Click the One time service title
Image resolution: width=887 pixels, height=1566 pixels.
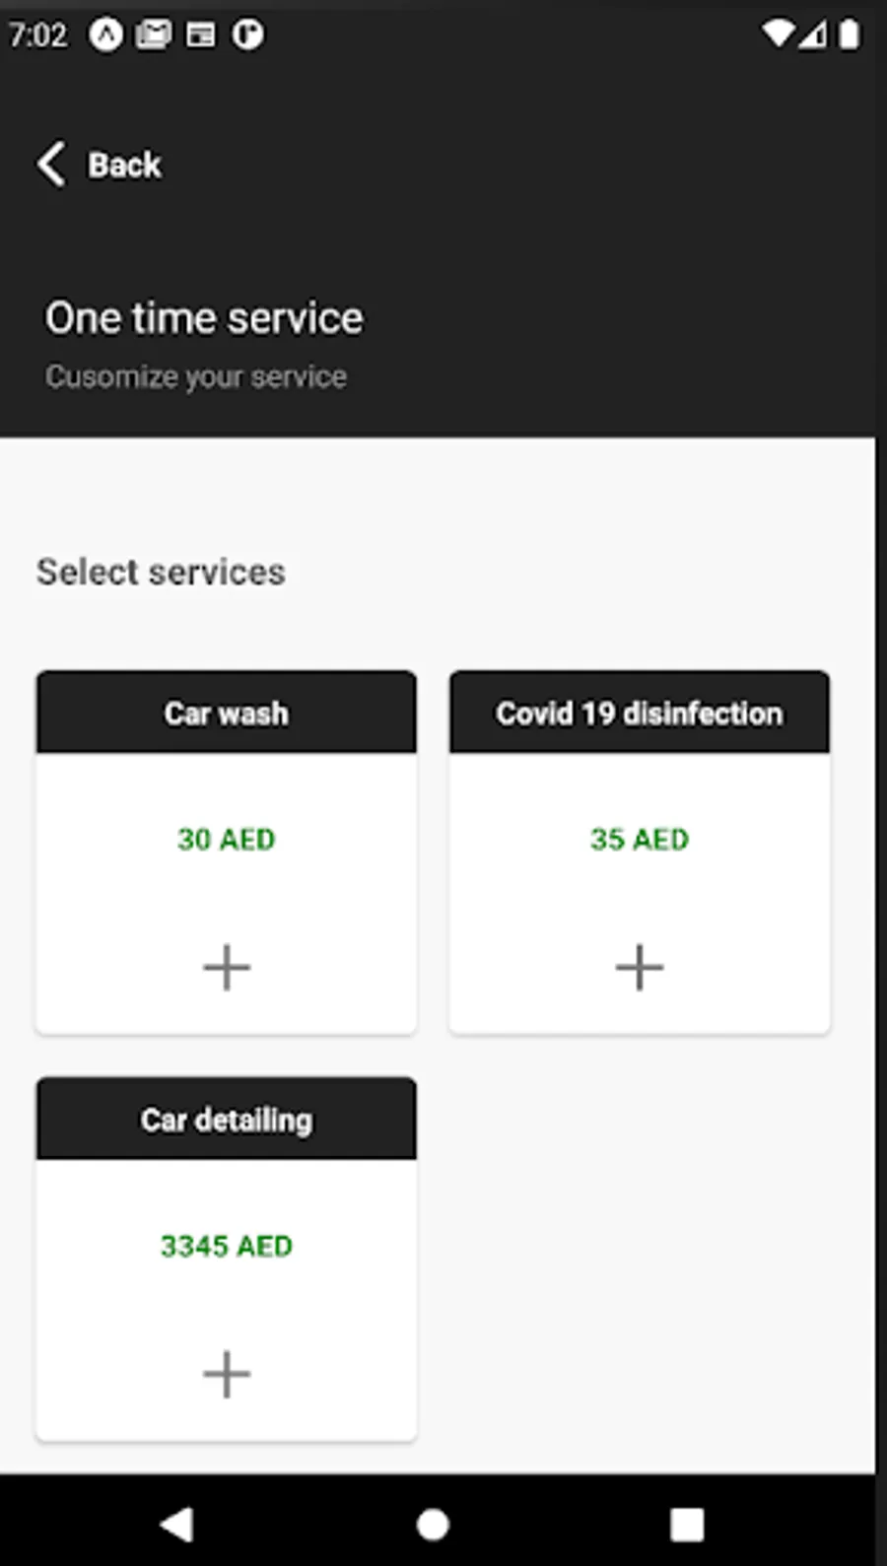coord(204,317)
